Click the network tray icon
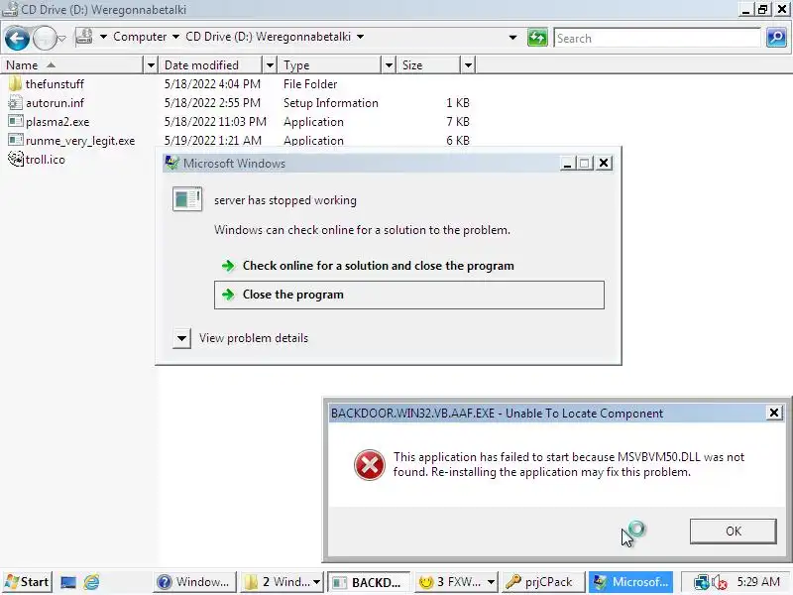 tap(701, 582)
